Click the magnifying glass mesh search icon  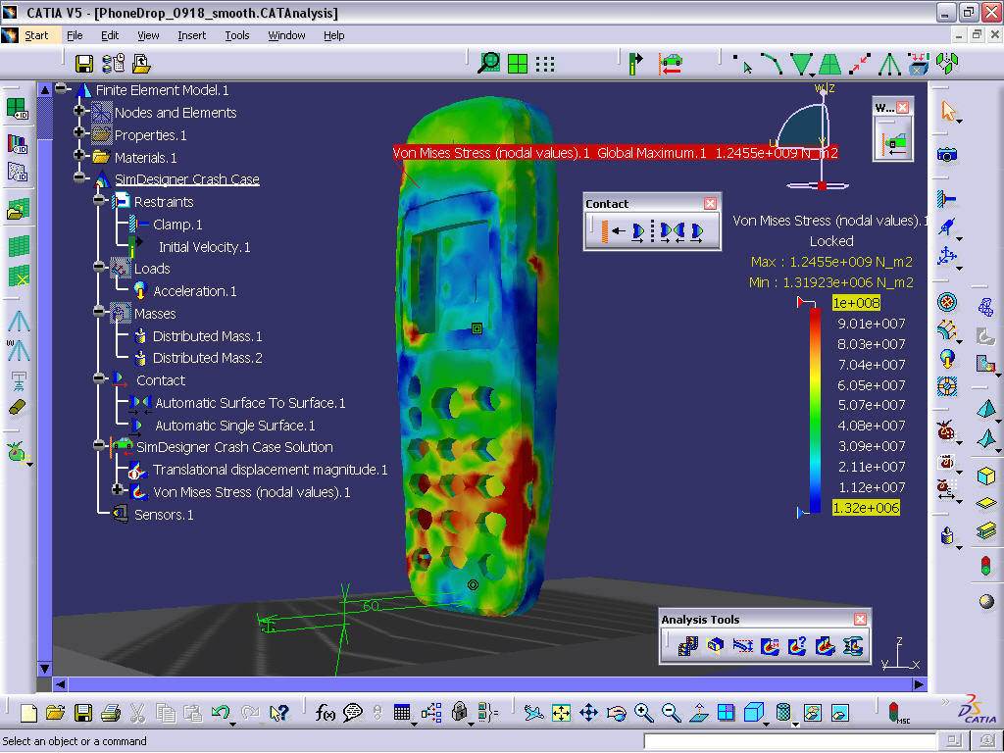coord(489,63)
